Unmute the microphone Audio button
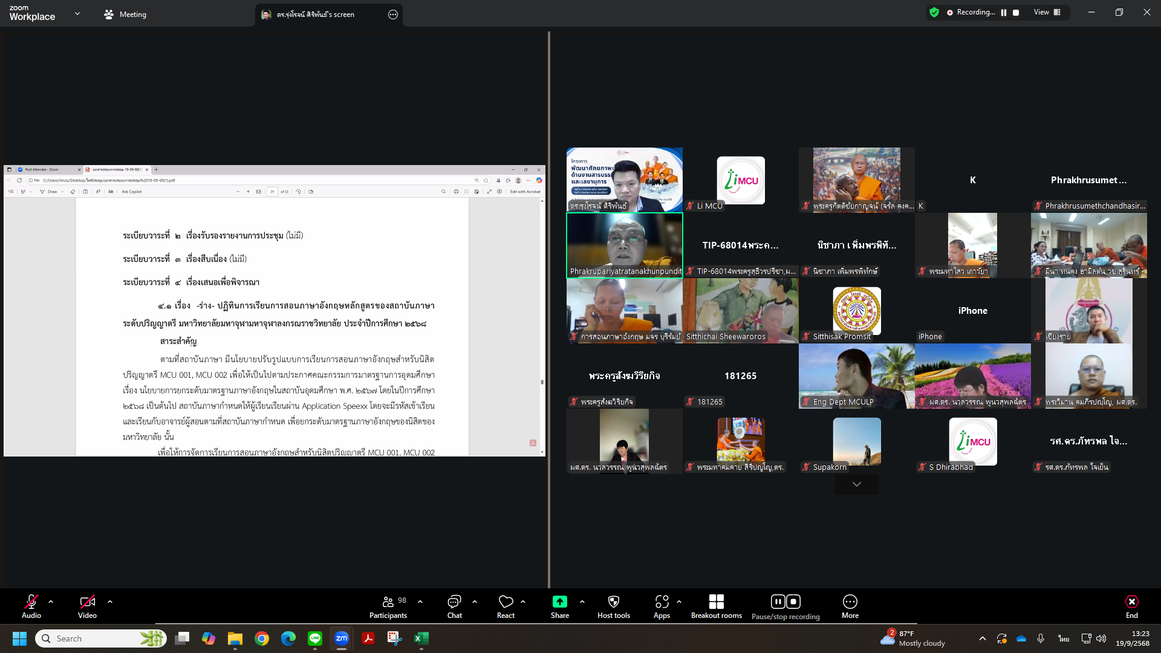Image resolution: width=1161 pixels, height=653 pixels. point(31,606)
